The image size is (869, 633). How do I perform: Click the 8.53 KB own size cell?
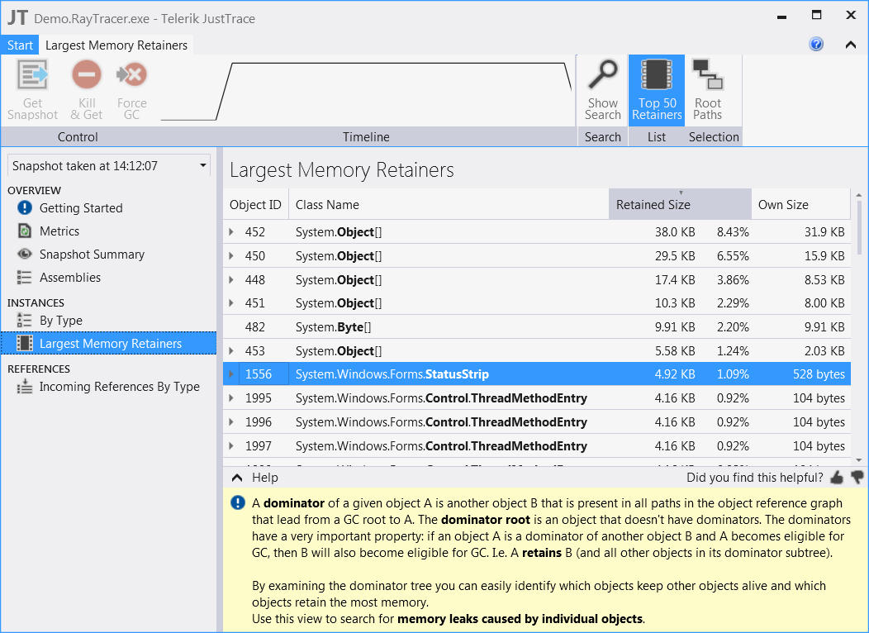[x=824, y=279]
